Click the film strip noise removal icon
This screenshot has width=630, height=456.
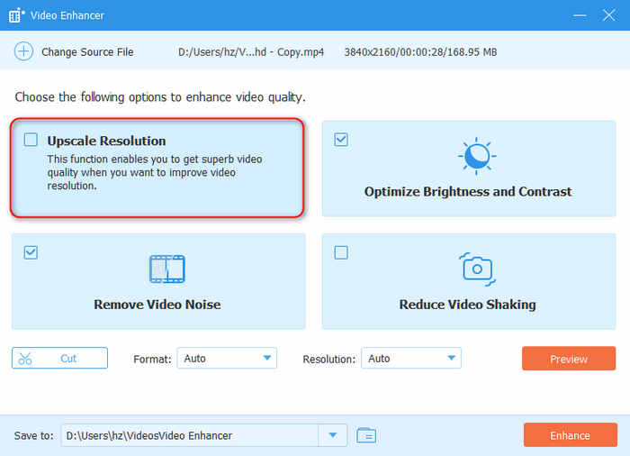(167, 269)
